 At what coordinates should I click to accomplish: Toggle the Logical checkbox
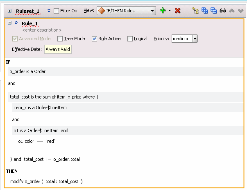[x=130, y=39]
